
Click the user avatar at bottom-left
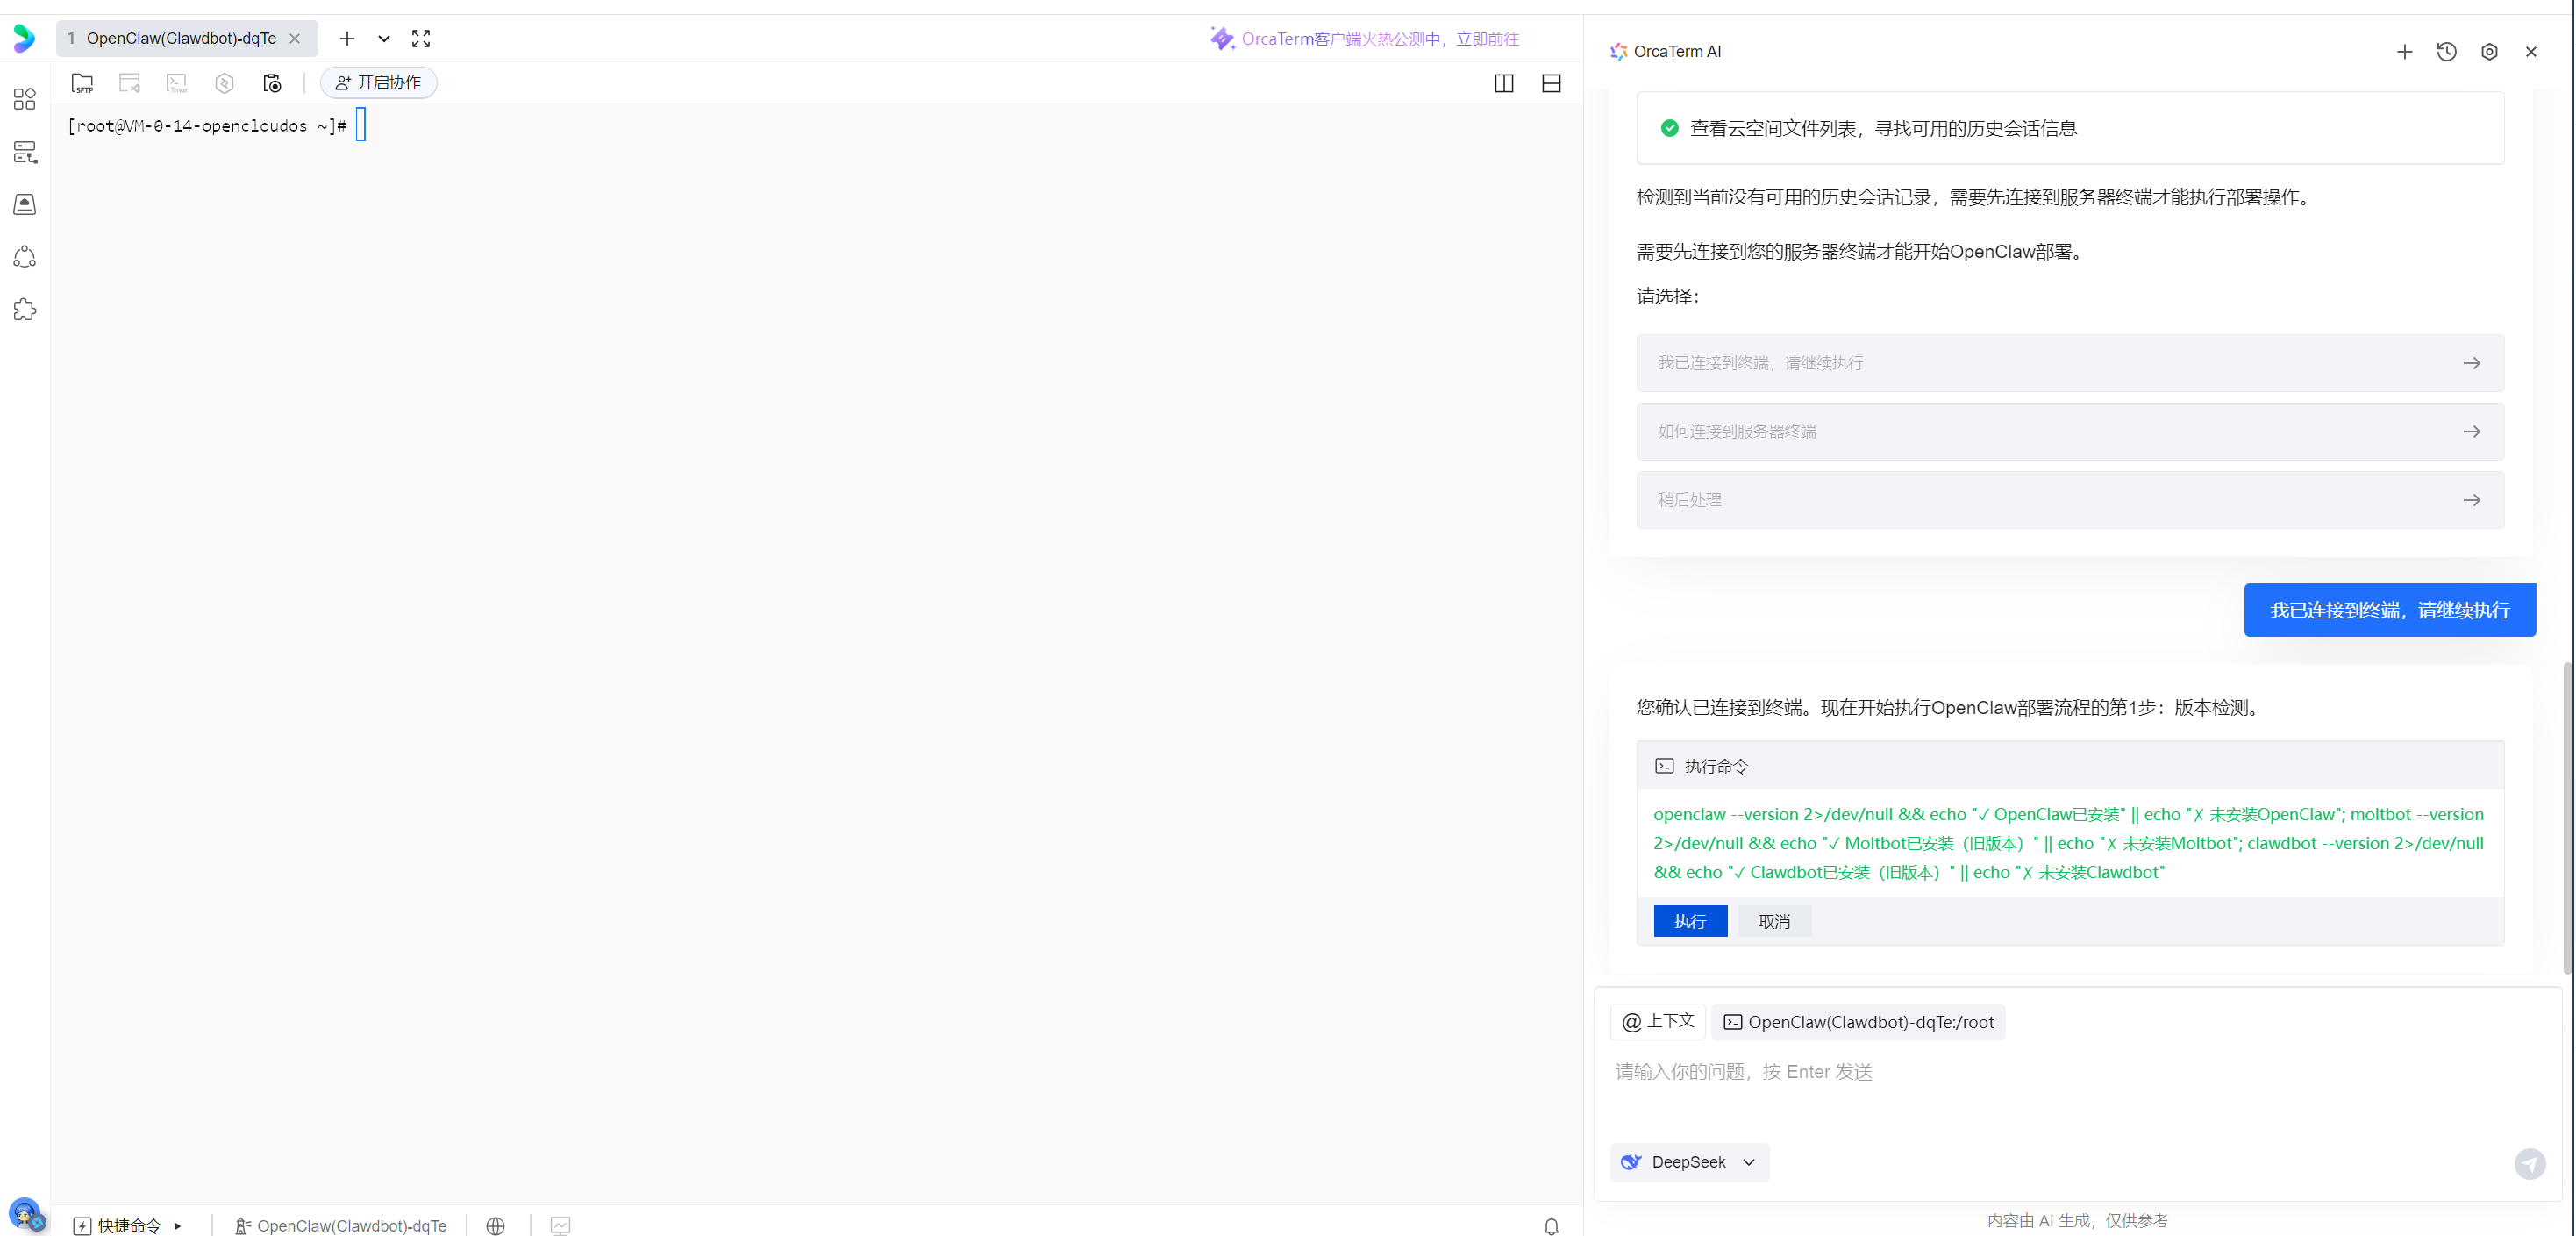25,1214
